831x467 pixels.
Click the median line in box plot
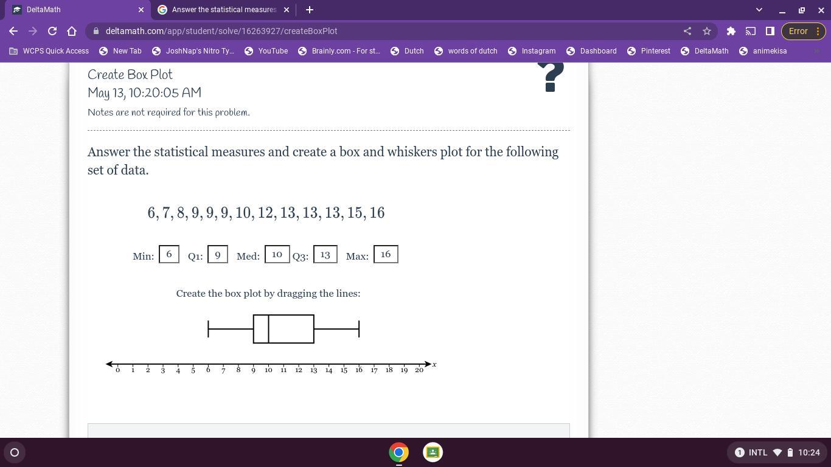(268, 329)
